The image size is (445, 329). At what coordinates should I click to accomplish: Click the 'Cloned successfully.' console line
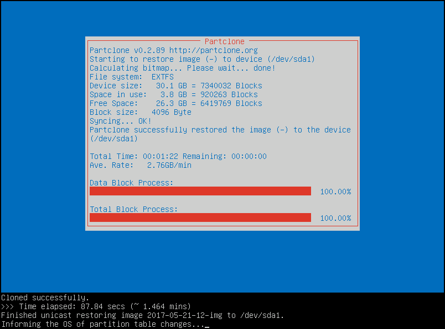(45, 298)
